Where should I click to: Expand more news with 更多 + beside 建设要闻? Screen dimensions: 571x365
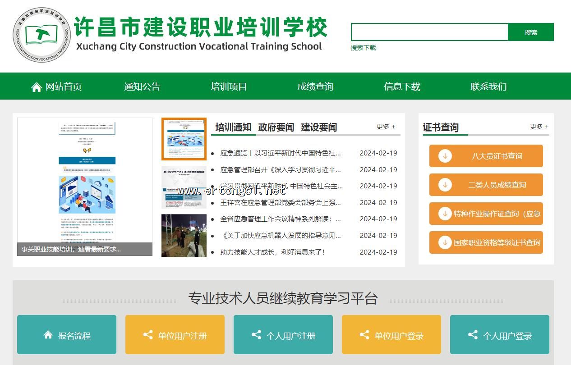pyautogui.click(x=386, y=127)
